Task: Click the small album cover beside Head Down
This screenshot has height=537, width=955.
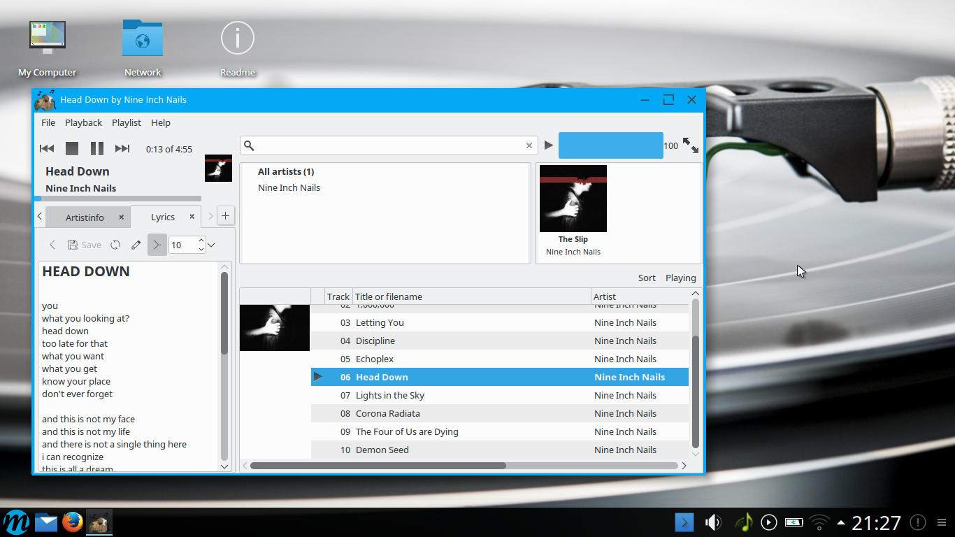Action: (x=218, y=169)
